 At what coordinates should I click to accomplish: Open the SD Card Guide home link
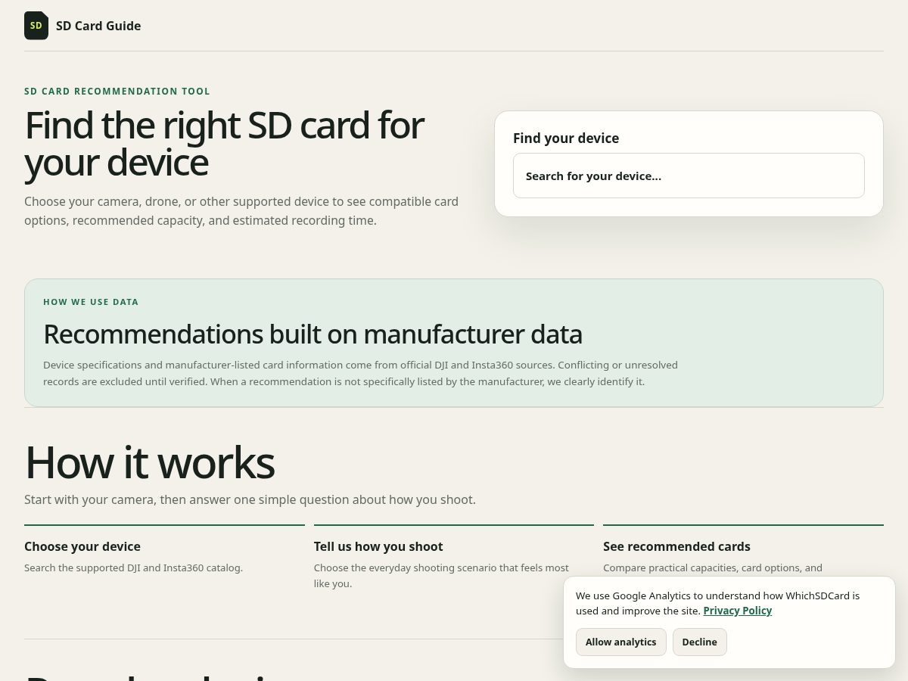pos(82,26)
